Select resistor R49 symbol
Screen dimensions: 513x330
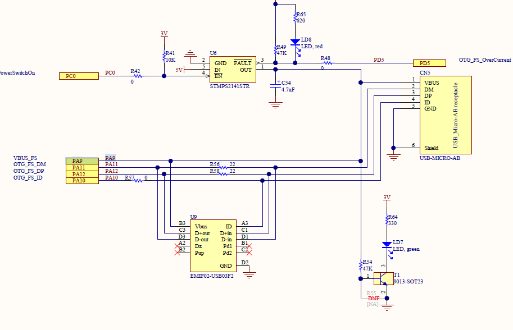(275, 50)
